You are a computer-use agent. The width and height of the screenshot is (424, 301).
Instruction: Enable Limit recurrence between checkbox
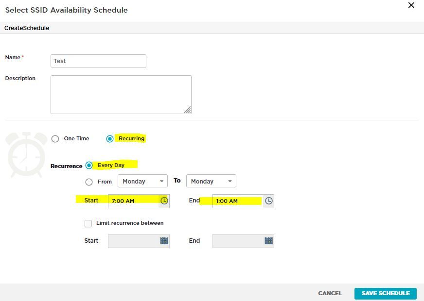pyautogui.click(x=88, y=223)
